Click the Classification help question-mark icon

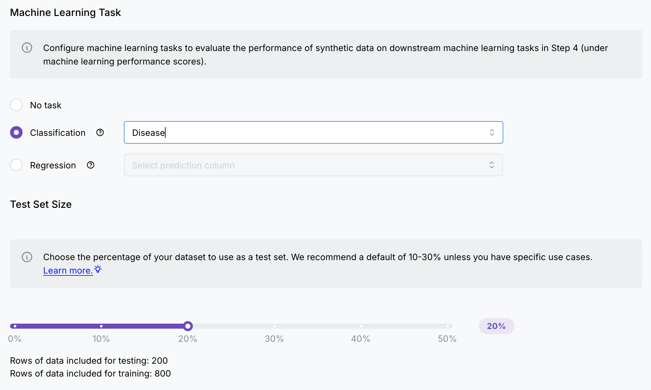(100, 133)
